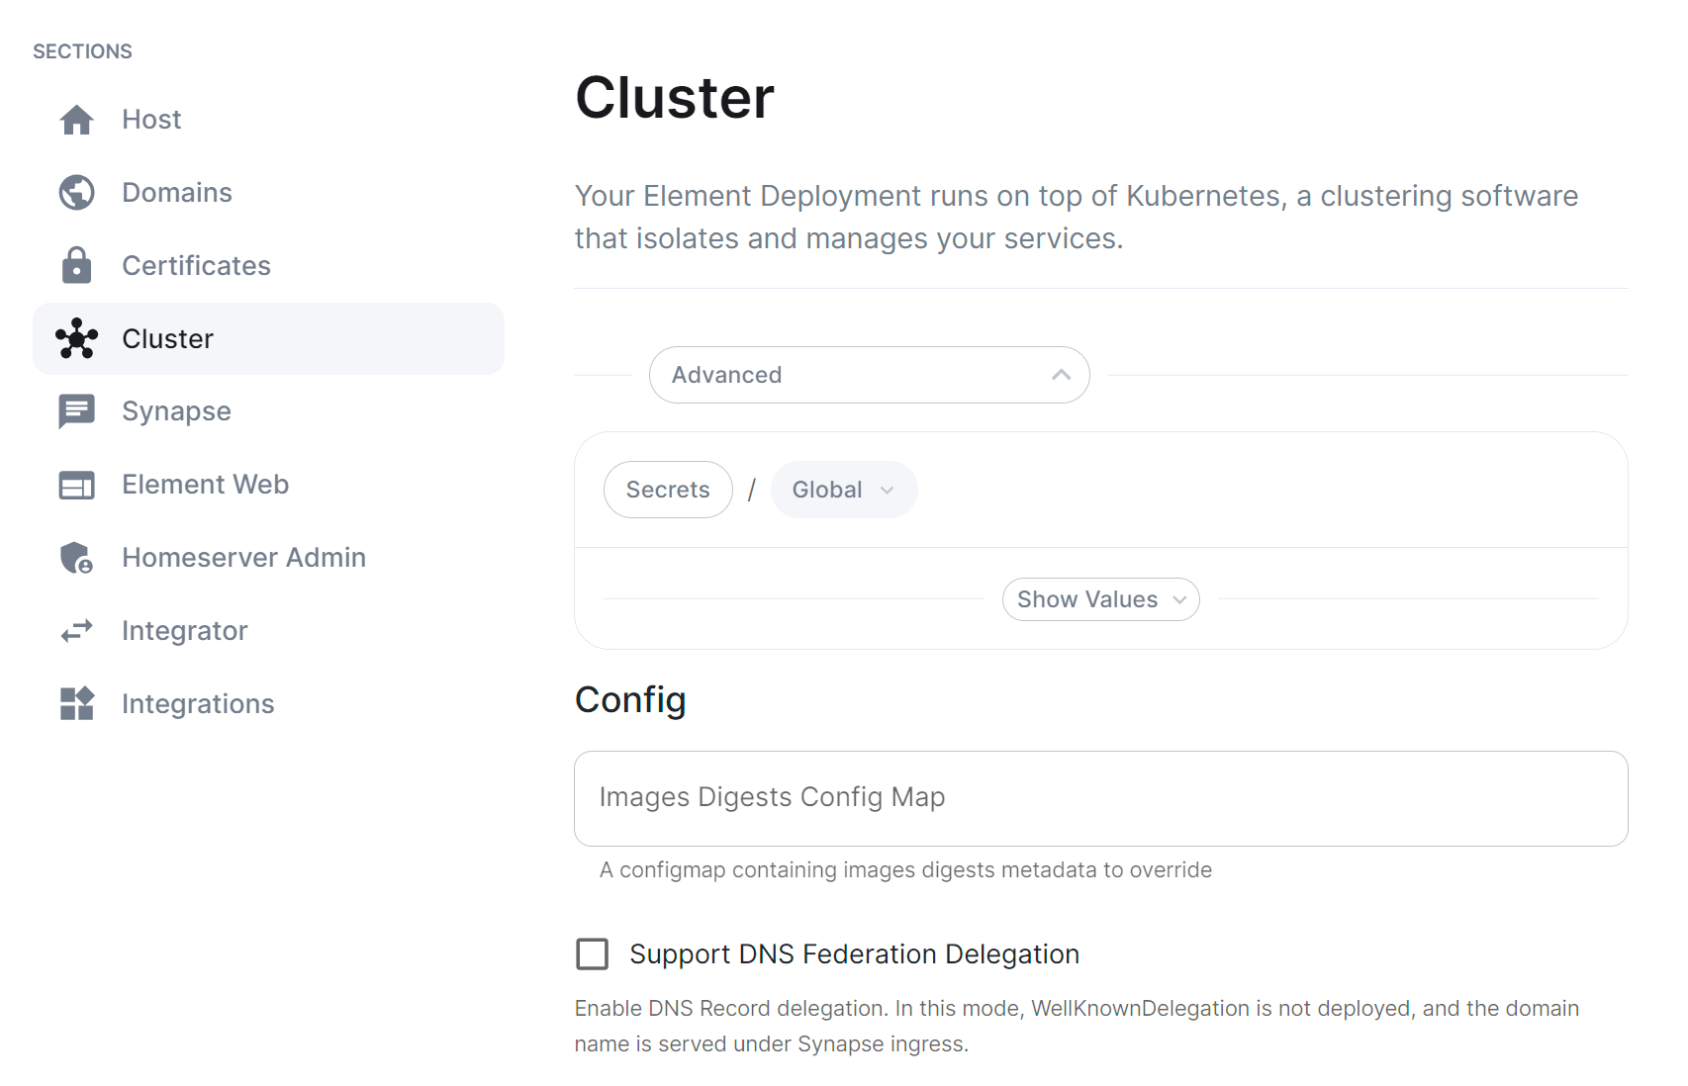Select the Cluster section label
Image resolution: width=1688 pixels, height=1086 pixels.
click(167, 338)
